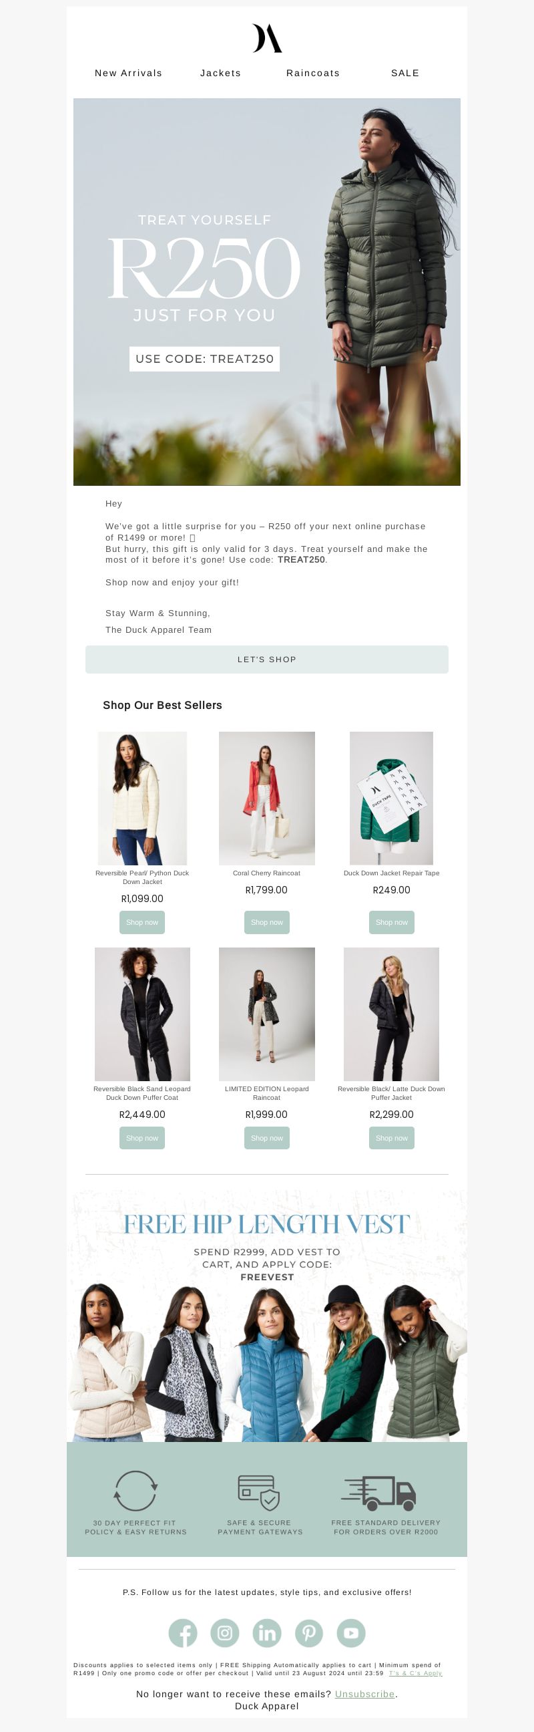
Task: Click the LET'S SHOP button
Action: coord(266,659)
